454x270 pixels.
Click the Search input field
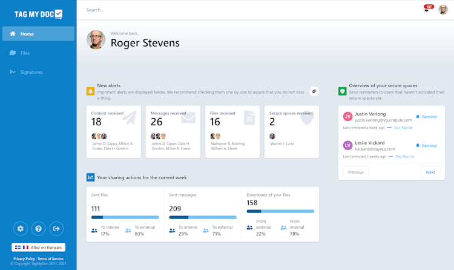[242, 10]
